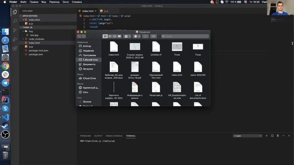Open System Preferences from the Dock
Screen dimensions: 294x165
pos(5,57)
